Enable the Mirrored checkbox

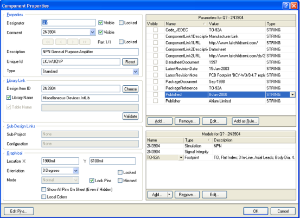point(120,181)
